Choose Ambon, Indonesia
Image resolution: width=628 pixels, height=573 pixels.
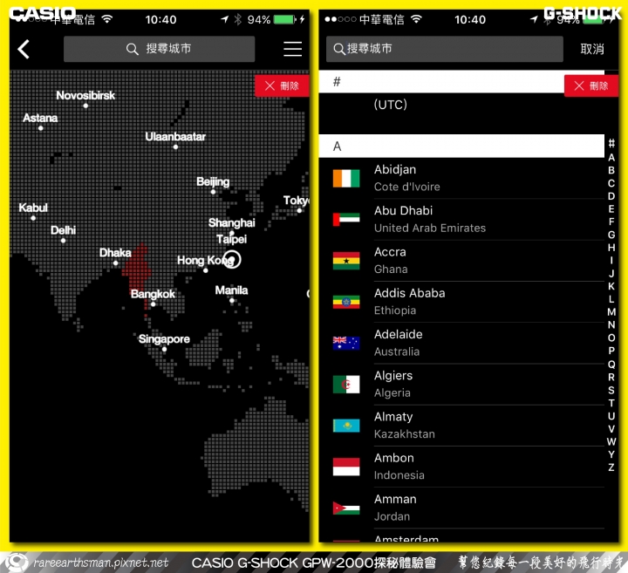point(461,467)
